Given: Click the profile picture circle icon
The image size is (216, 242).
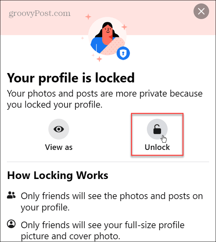Looking at the screenshot, I should point(11,225).
